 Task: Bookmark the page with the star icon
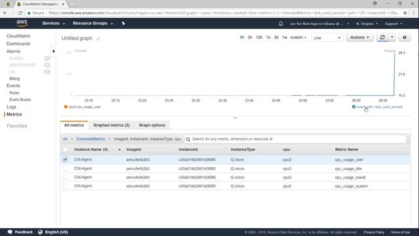[x=405, y=13]
